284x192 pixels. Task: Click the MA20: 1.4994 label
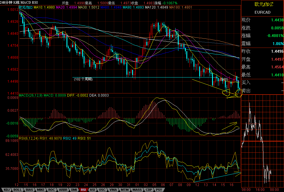click(x=66, y=7)
